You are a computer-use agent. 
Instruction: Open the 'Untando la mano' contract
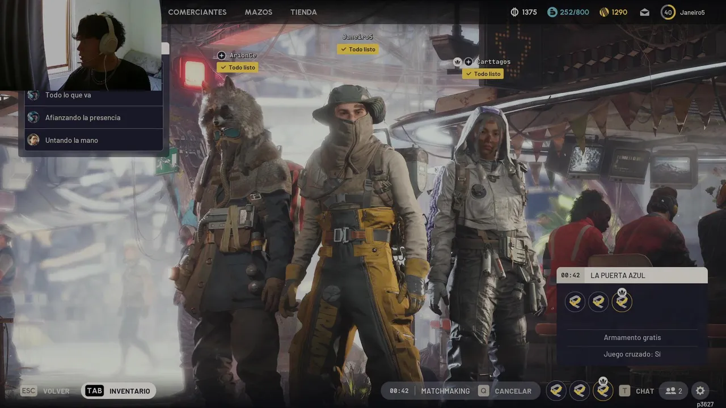click(94, 140)
